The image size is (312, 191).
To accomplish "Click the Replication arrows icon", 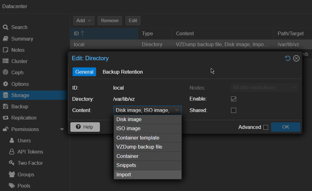I will (5, 118).
